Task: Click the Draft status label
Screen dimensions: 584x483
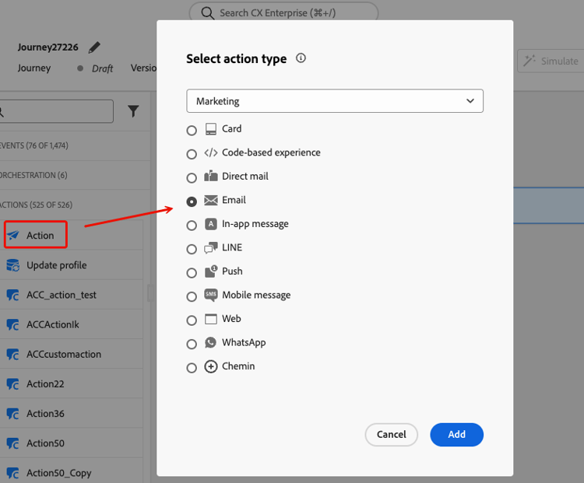Action: click(x=103, y=68)
